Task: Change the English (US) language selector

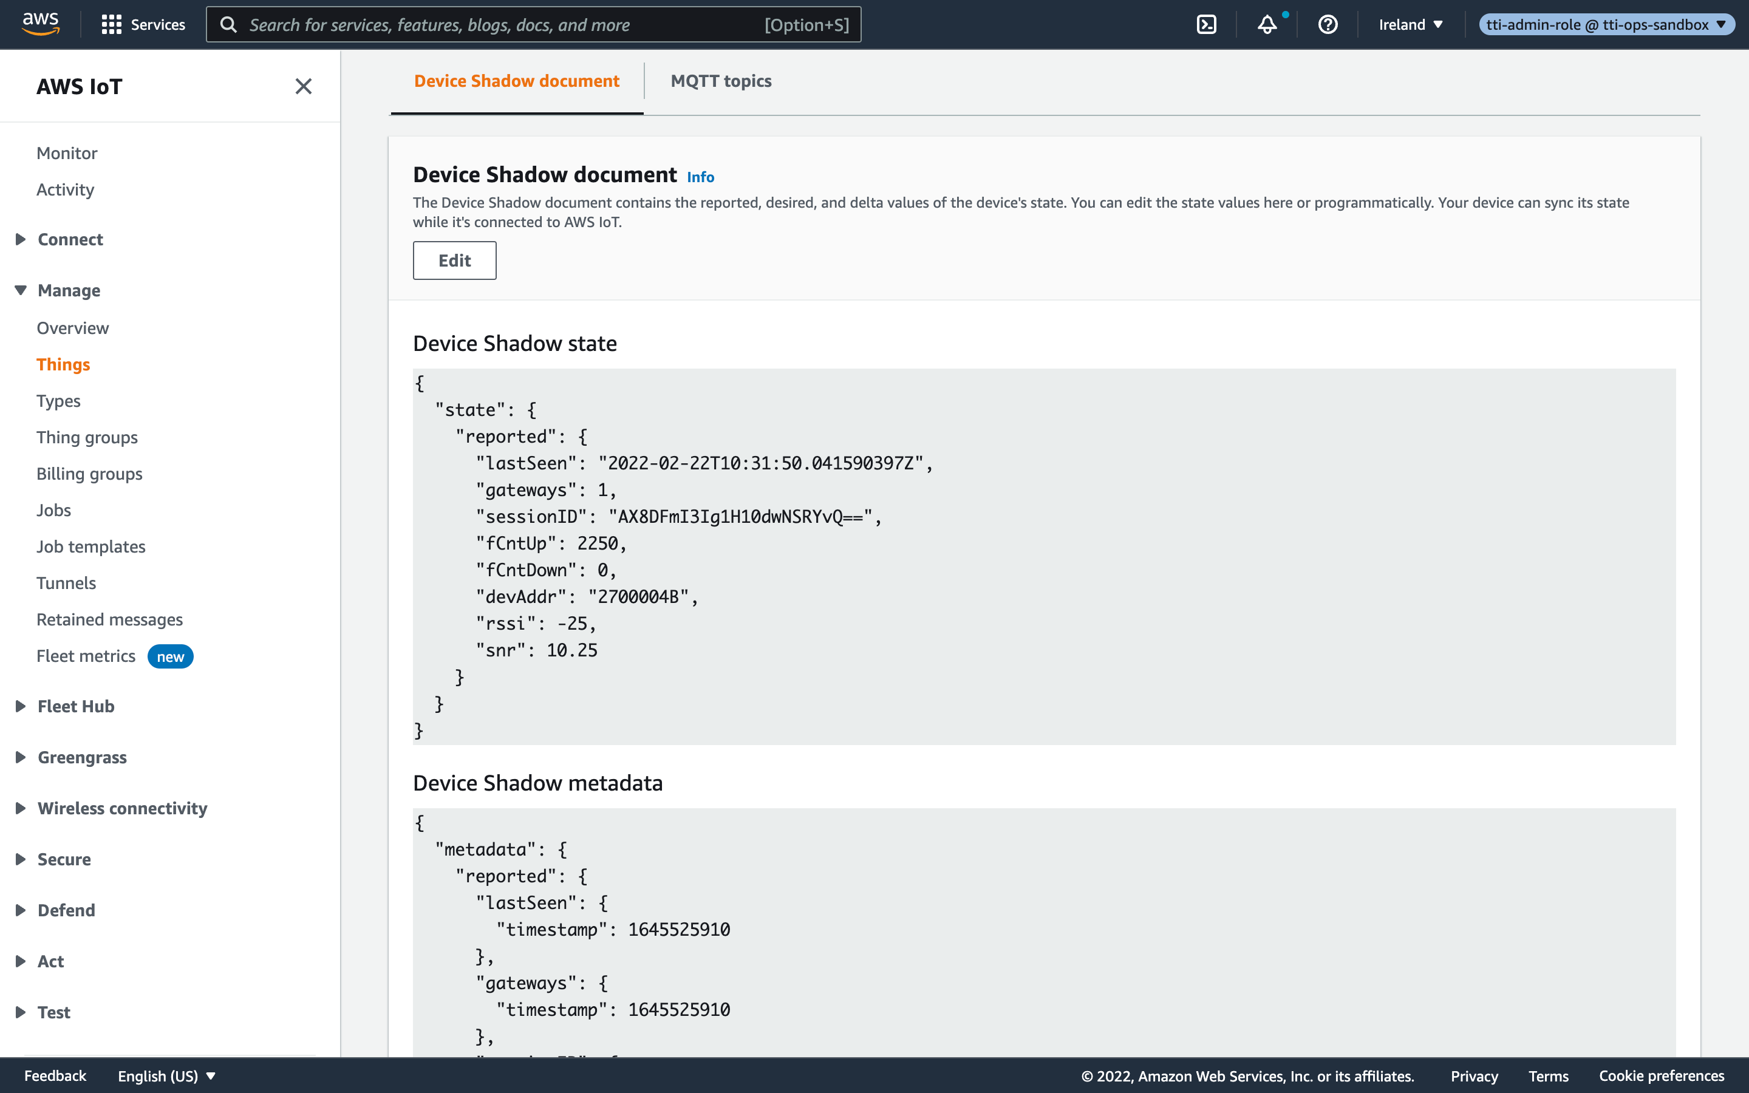Action: [166, 1075]
